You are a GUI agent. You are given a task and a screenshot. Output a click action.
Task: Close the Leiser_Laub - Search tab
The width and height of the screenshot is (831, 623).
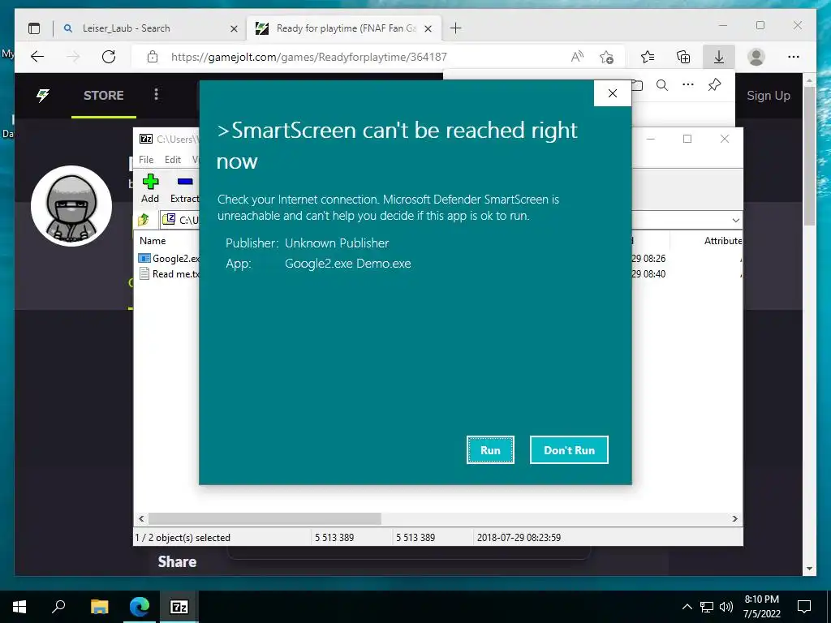coord(234,28)
